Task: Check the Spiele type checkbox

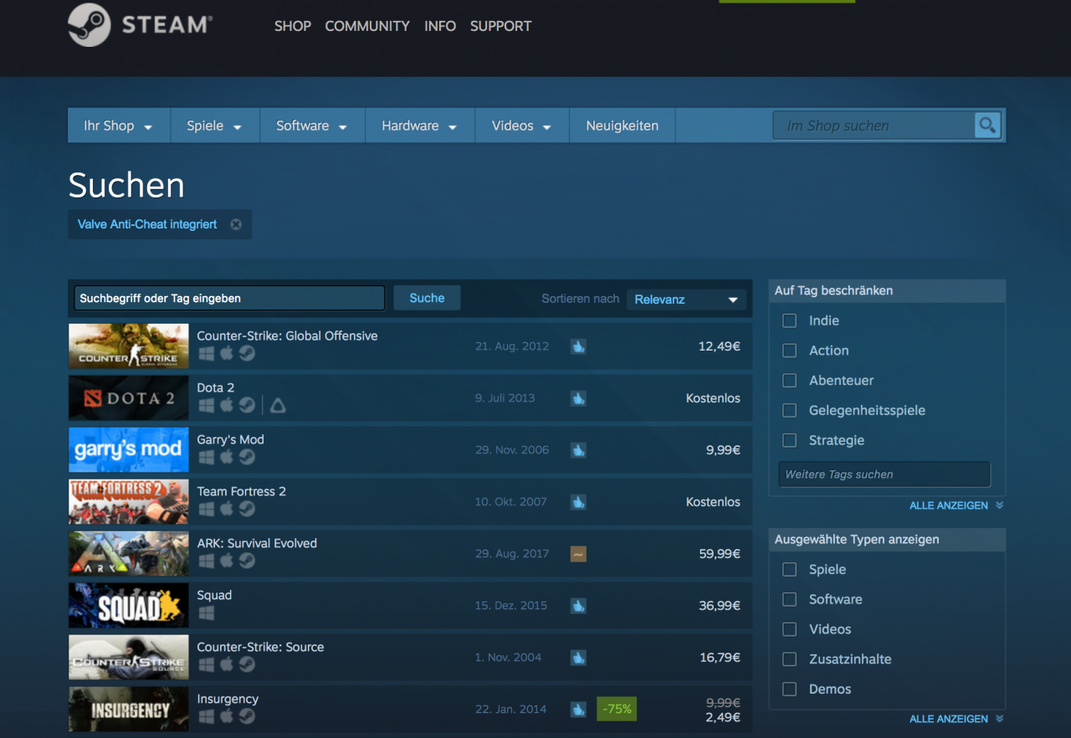Action: coord(789,570)
